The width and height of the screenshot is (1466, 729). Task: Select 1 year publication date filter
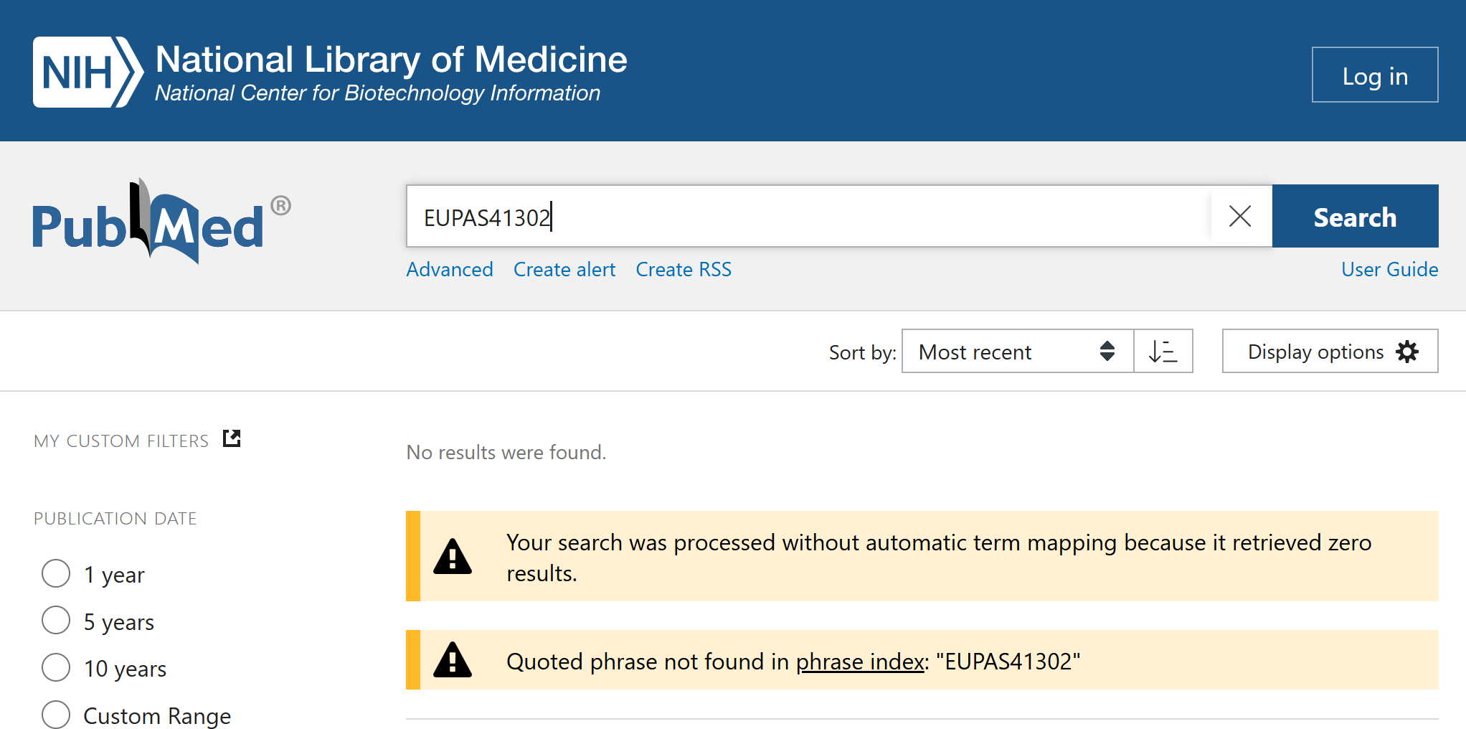point(56,574)
